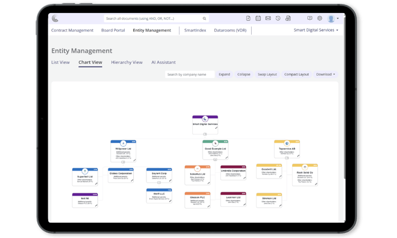
Task: Edit Topservice AB node pencil
Action: coord(298,156)
